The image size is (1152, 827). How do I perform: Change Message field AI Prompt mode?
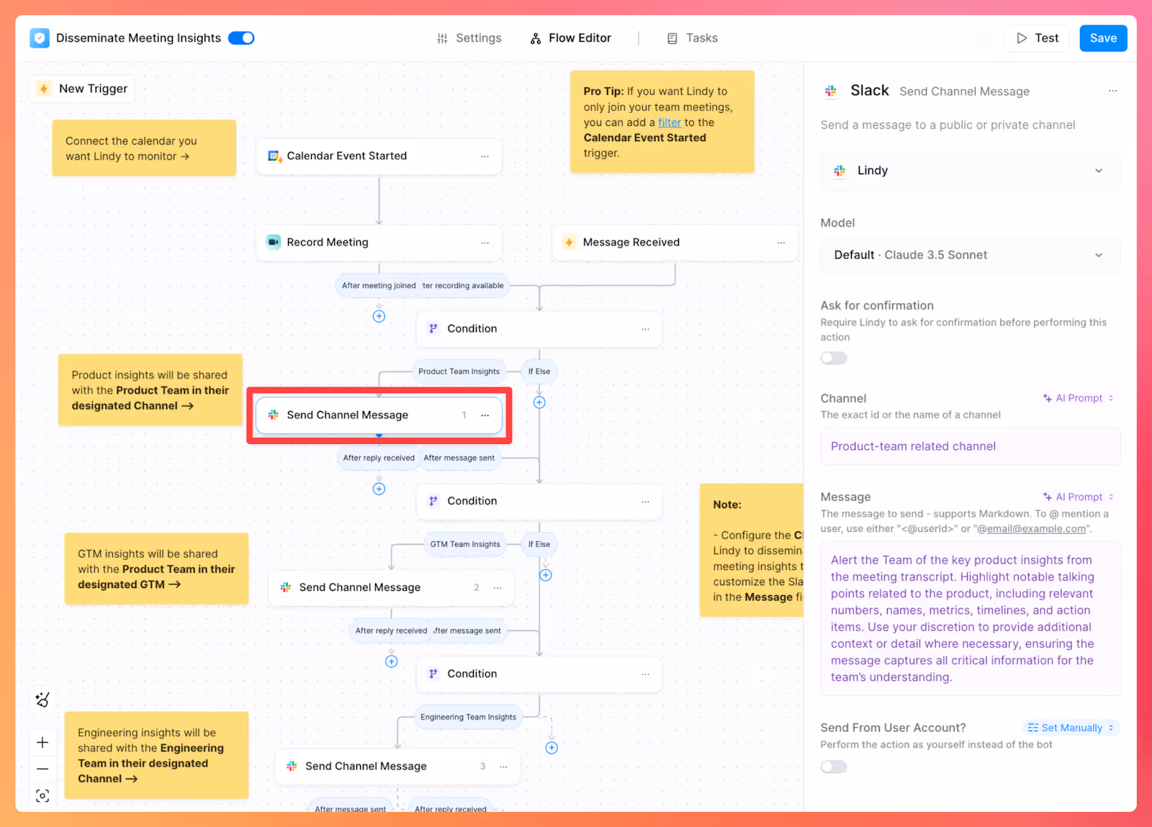(1079, 497)
